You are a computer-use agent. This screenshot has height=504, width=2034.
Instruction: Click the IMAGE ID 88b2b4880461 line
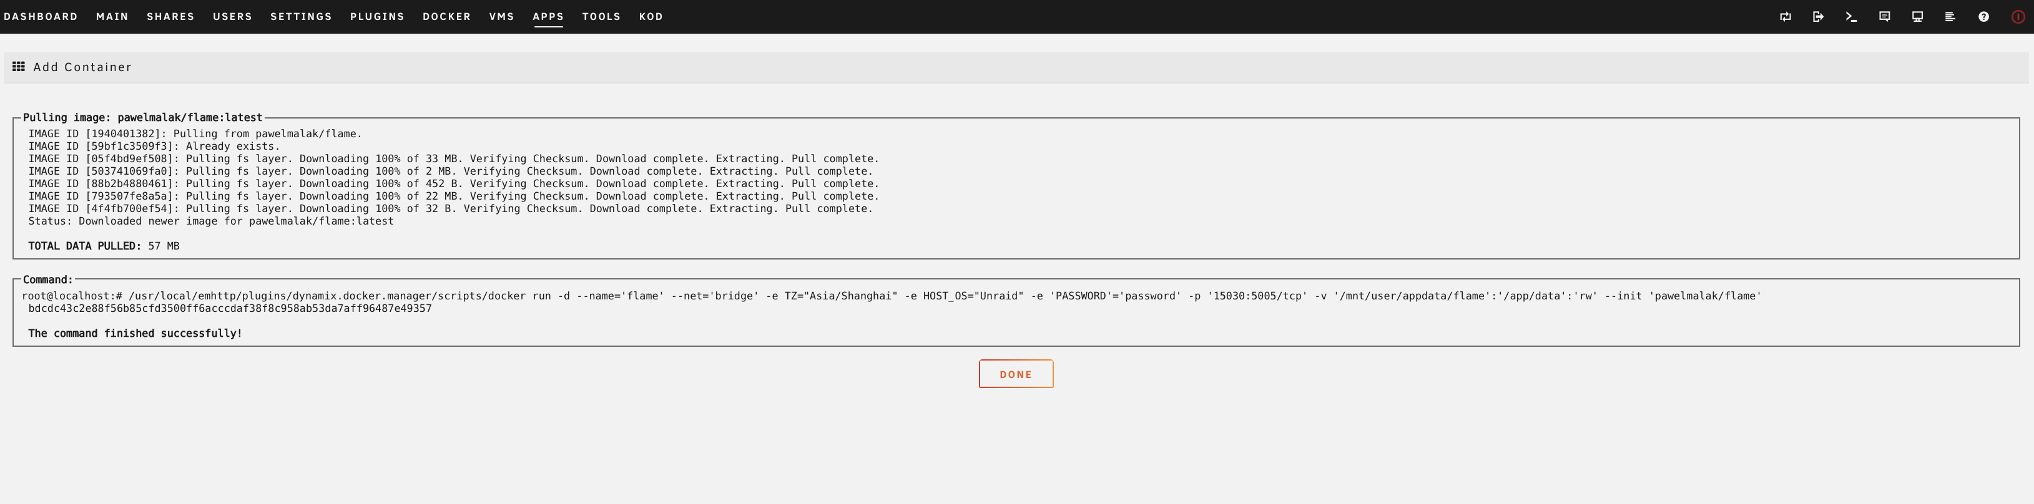453,184
